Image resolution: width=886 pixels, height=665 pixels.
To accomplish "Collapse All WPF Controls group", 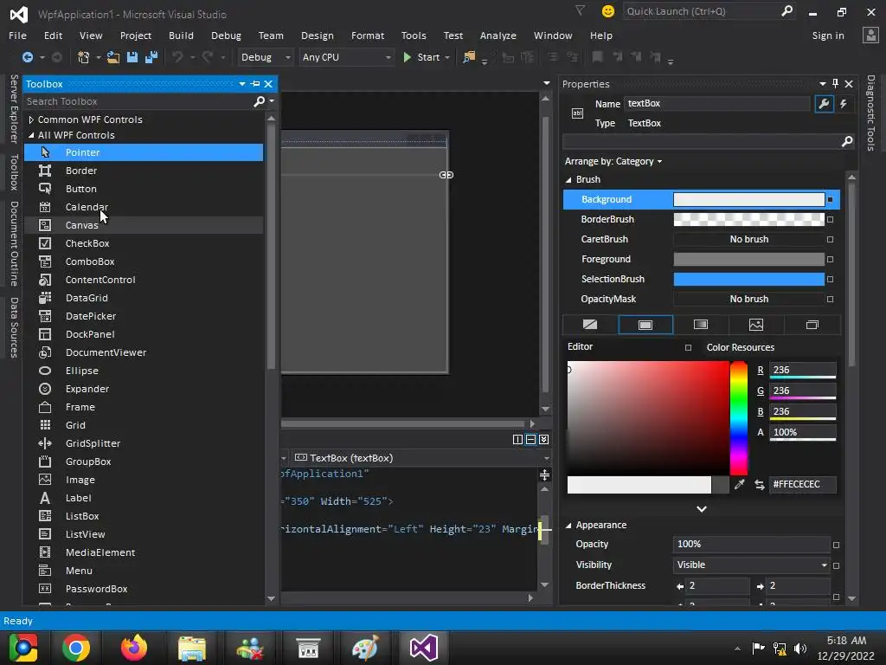I will pyautogui.click(x=31, y=135).
